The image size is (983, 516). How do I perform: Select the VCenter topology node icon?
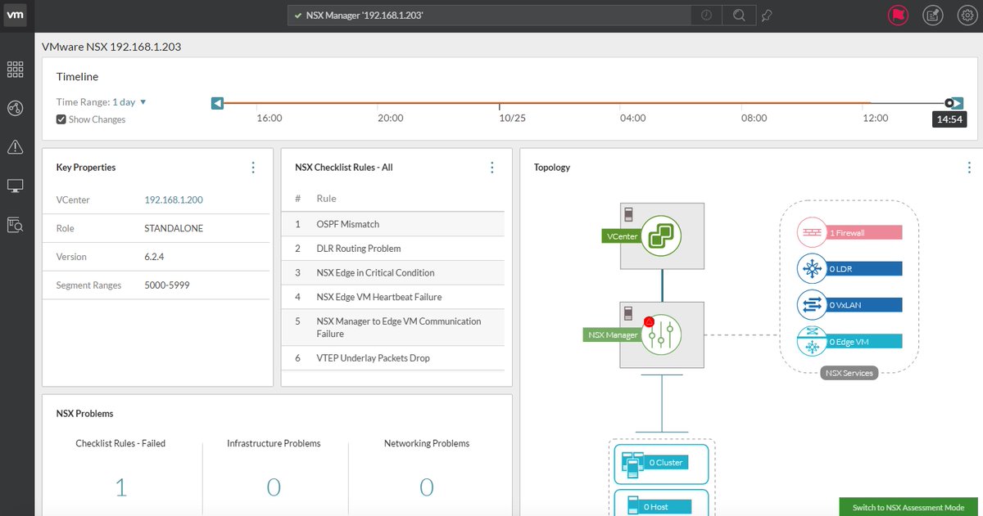[x=662, y=236]
